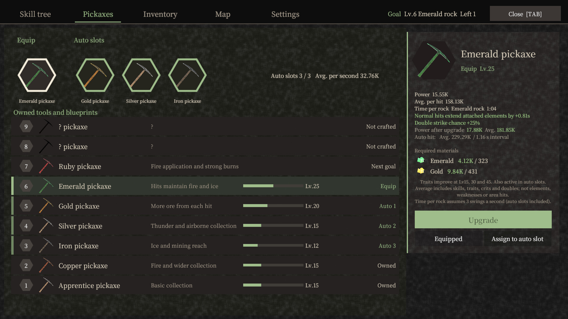Click the Silver pickaxe icon in row 4
Screen dimensions: 568x319
(46, 226)
